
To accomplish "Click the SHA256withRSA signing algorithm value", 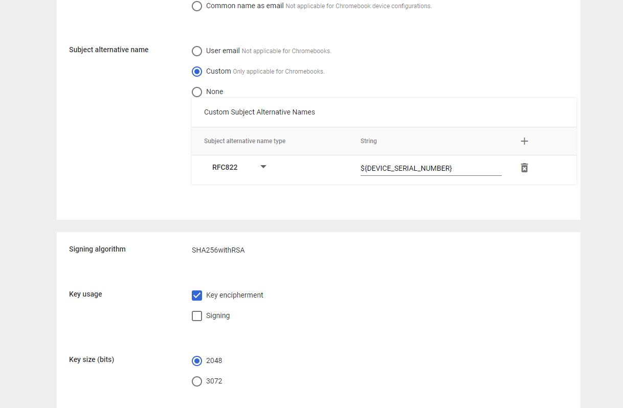I will (x=218, y=250).
